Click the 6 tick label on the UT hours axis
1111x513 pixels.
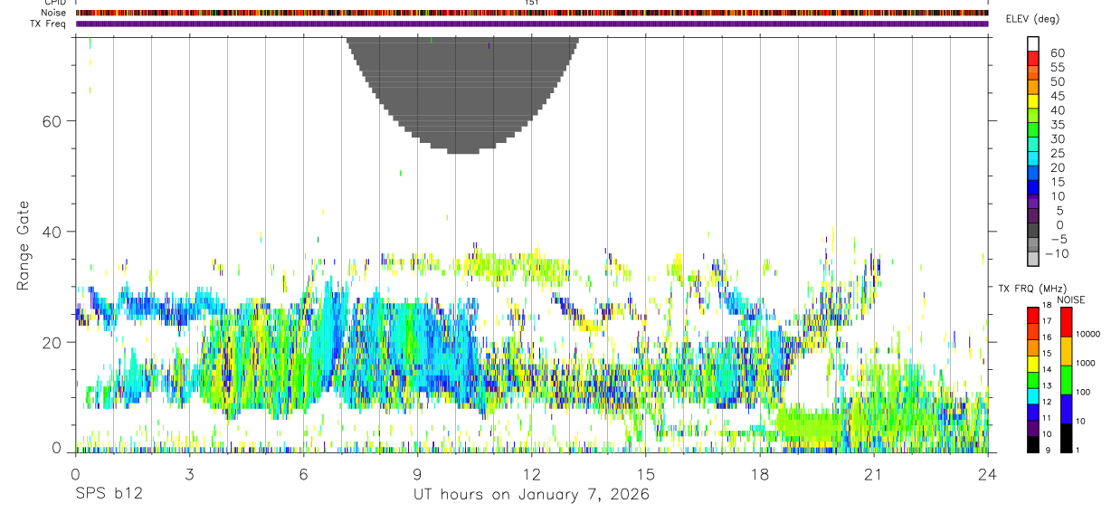coord(303,474)
